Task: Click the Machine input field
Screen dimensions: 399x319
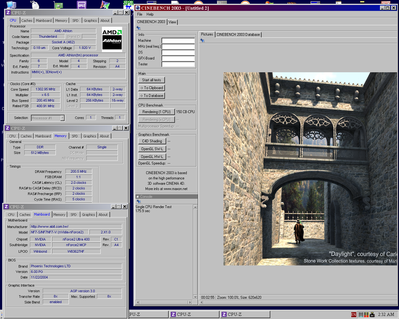Action: pyautogui.click(x=178, y=40)
